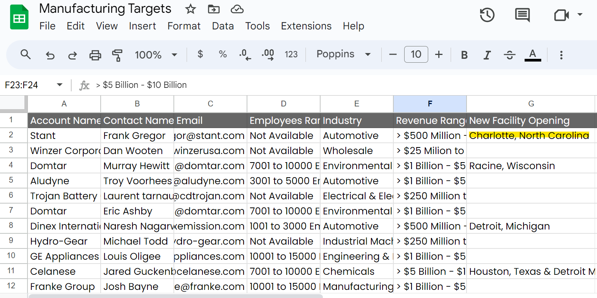
Task: Check cloud save status icon
Action: pyautogui.click(x=237, y=9)
